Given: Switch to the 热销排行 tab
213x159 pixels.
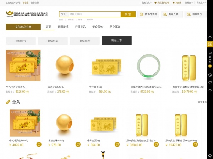Looking at the screenshot, I should pyautogui.click(x=21, y=41).
